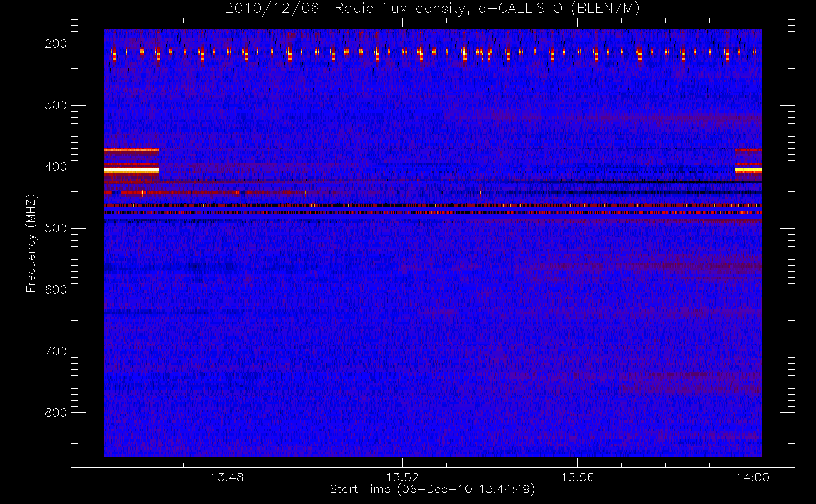Click the 13:56 time tick label
This screenshot has height=504, width=816.
click(x=577, y=477)
